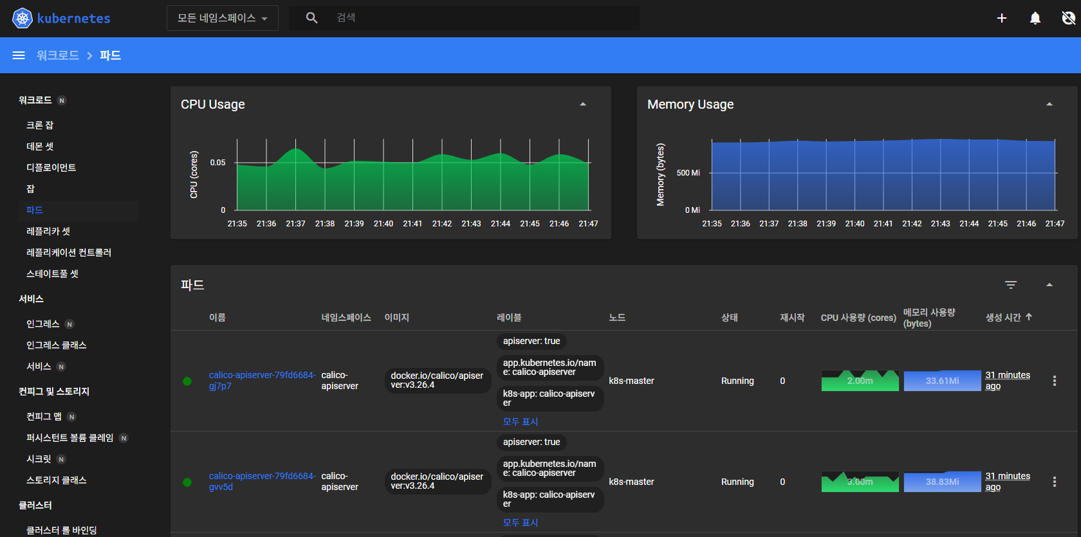This screenshot has width=1081, height=537.
Task: Open actions menu for calico-apiserver-79fd6684-gj7p7
Action: (x=1054, y=381)
